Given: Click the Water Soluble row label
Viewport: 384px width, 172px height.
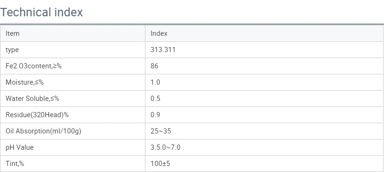Looking at the screenshot, I should 32,99.
